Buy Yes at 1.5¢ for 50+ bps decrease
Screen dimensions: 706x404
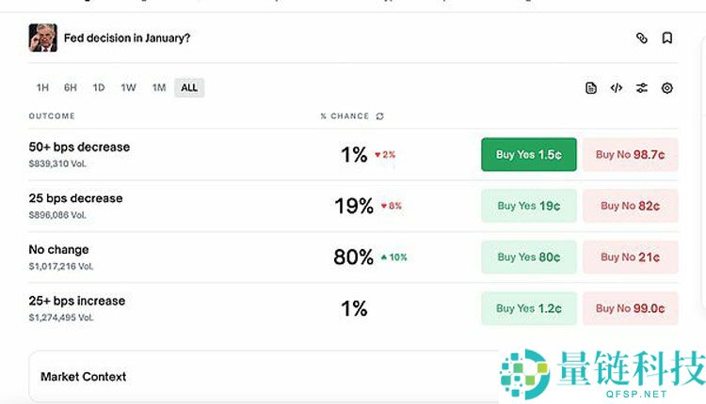coord(528,155)
